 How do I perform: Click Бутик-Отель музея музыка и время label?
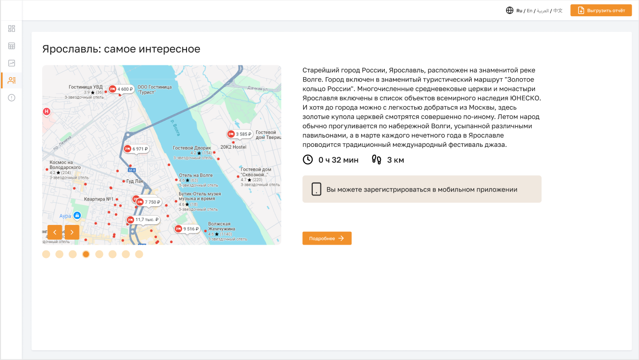click(200, 196)
